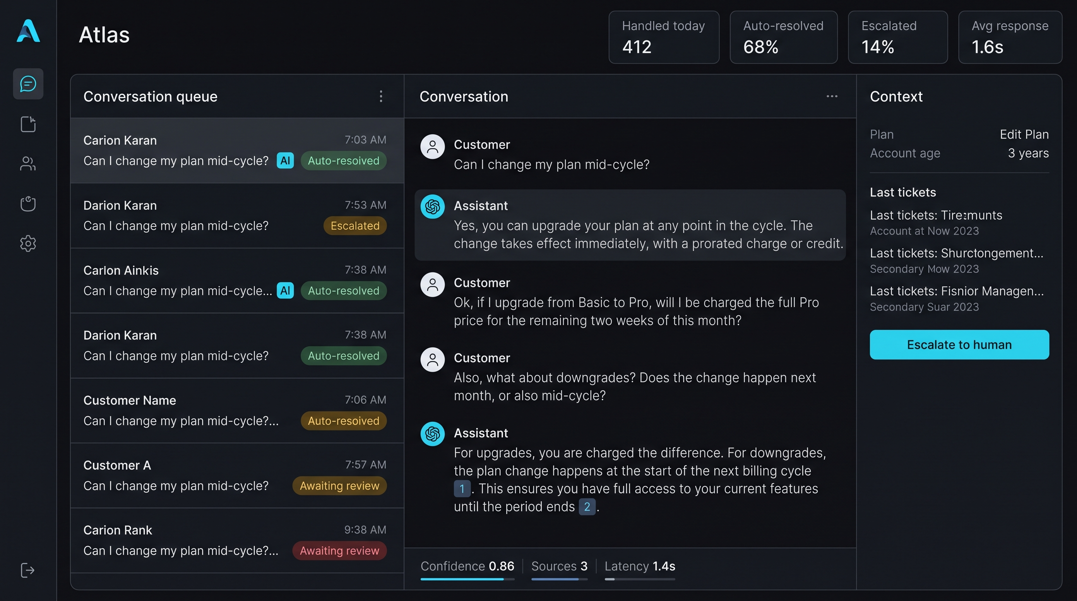
Task: Click the Escalated status badge
Action: click(x=355, y=226)
